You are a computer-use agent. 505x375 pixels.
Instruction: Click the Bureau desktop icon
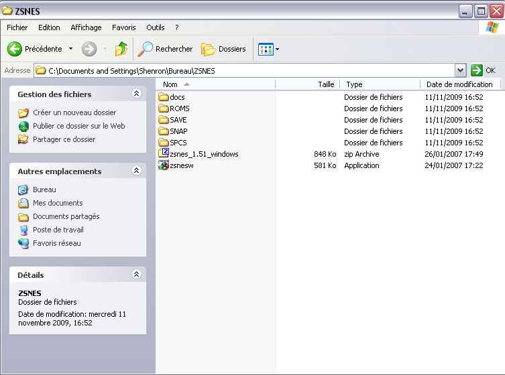(x=23, y=190)
